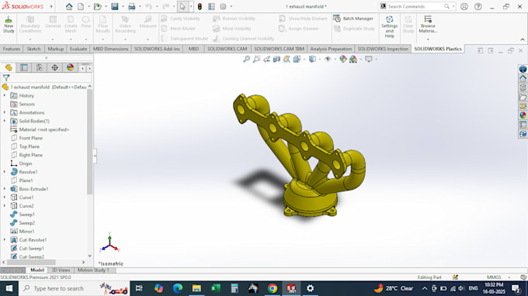Switch to the Evaluate ribbon tab
Screen dimensions: 528x296
click(x=78, y=49)
